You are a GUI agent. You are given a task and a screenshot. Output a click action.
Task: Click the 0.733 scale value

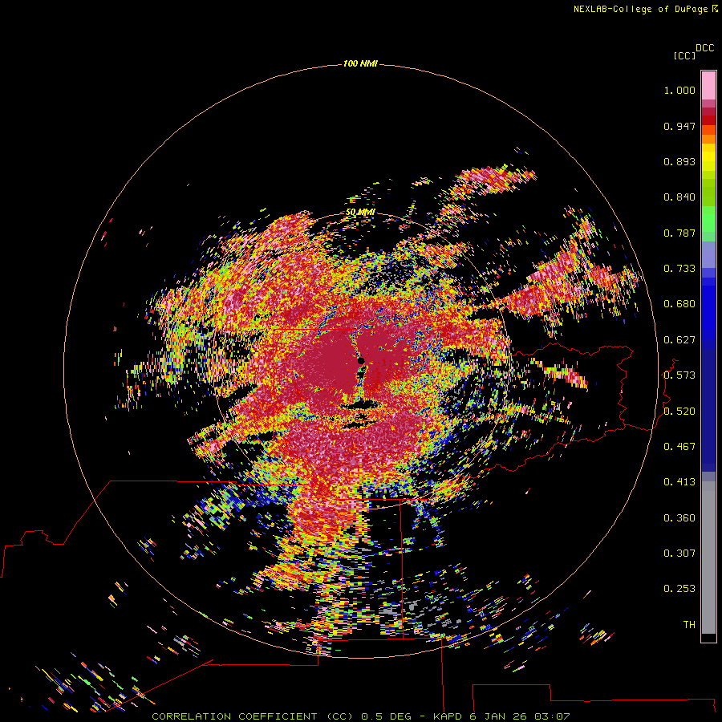tap(679, 269)
